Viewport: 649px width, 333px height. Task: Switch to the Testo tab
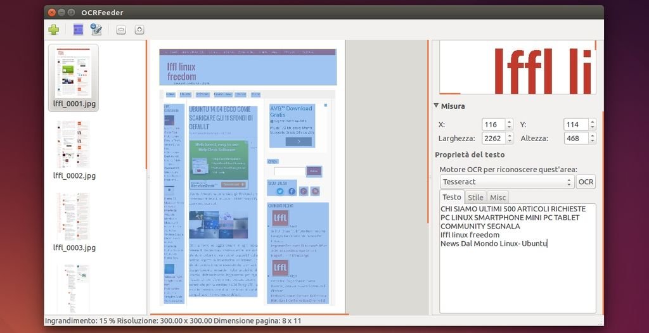pos(451,198)
